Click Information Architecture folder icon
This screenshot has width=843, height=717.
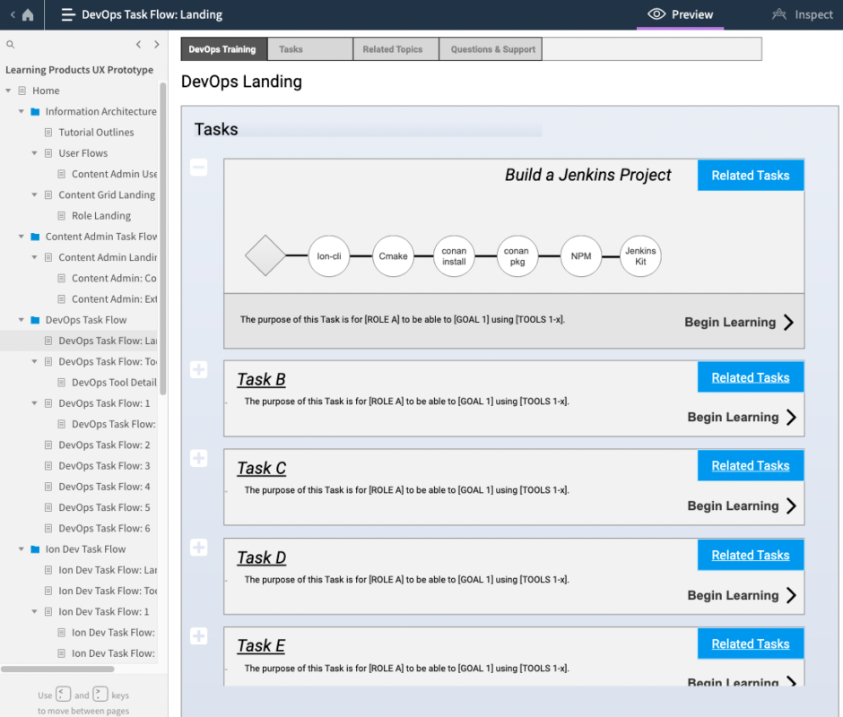(36, 112)
